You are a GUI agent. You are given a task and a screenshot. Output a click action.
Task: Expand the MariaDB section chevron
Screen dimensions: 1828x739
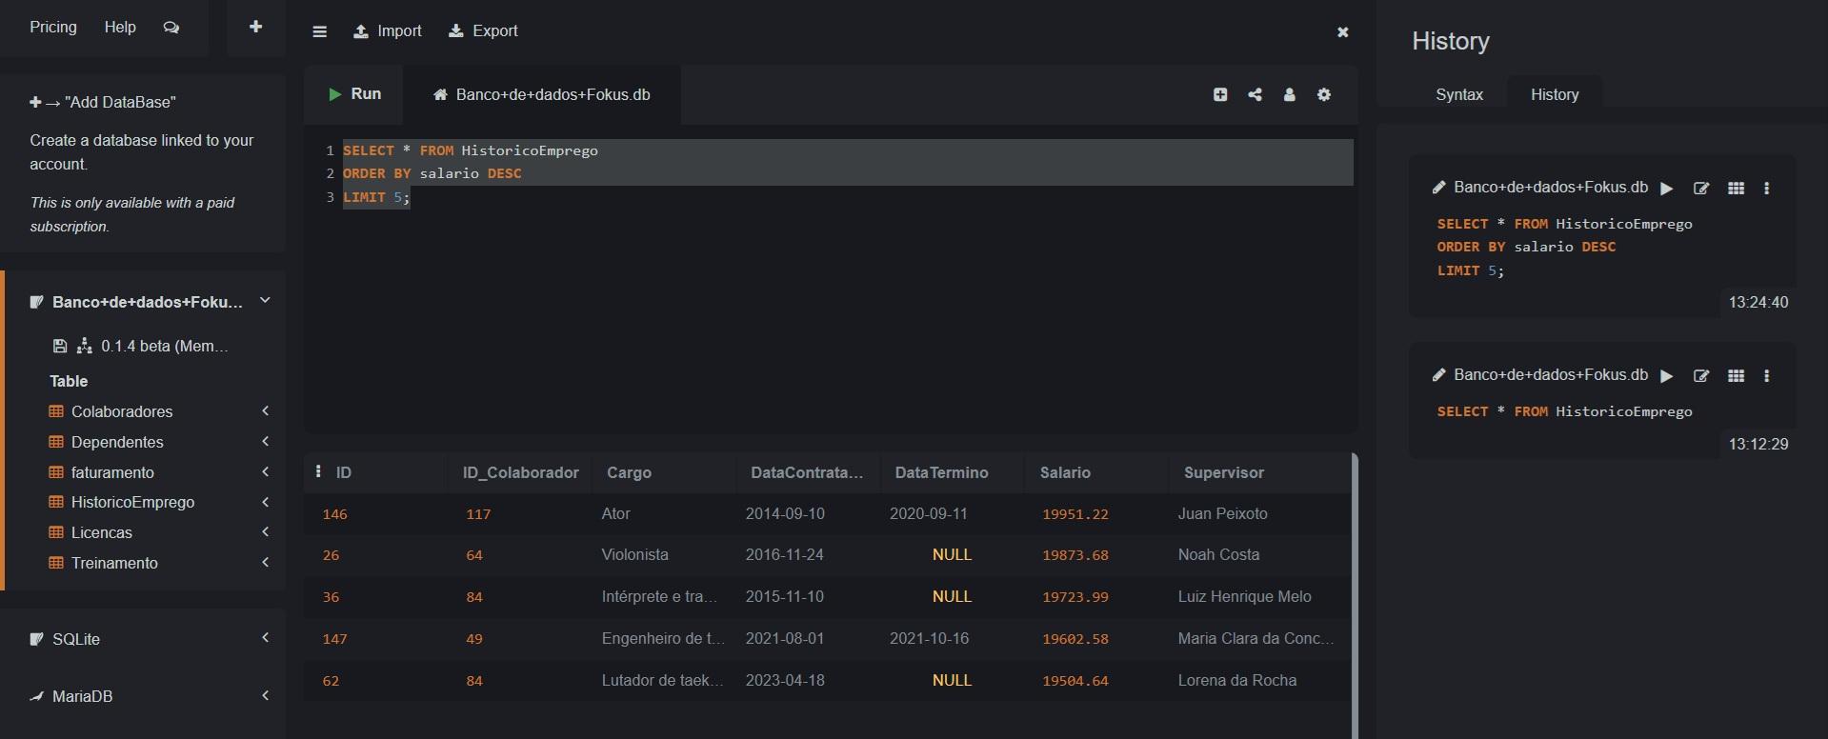[266, 695]
